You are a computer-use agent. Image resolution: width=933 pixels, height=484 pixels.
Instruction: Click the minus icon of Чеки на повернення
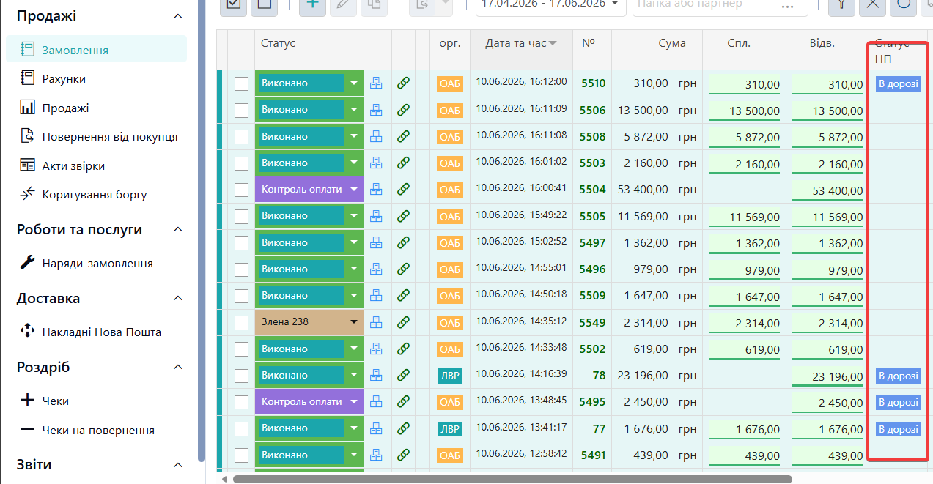[x=28, y=430]
